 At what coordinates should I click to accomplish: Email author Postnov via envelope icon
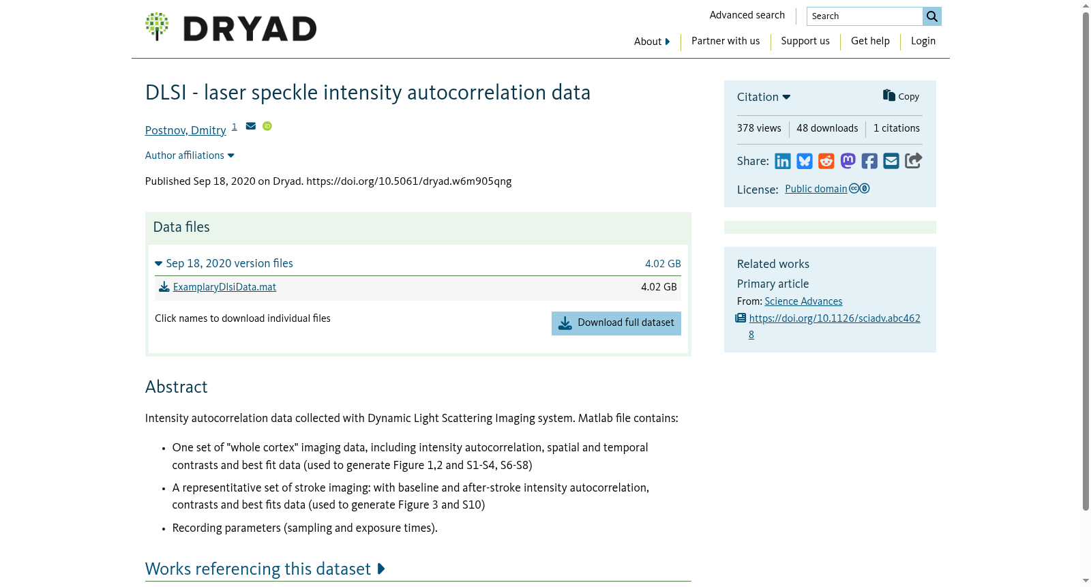tap(251, 126)
